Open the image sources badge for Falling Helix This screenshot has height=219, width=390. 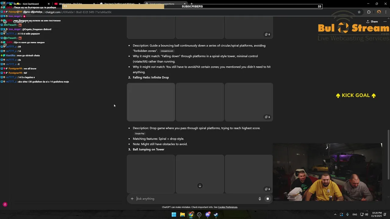point(267,117)
